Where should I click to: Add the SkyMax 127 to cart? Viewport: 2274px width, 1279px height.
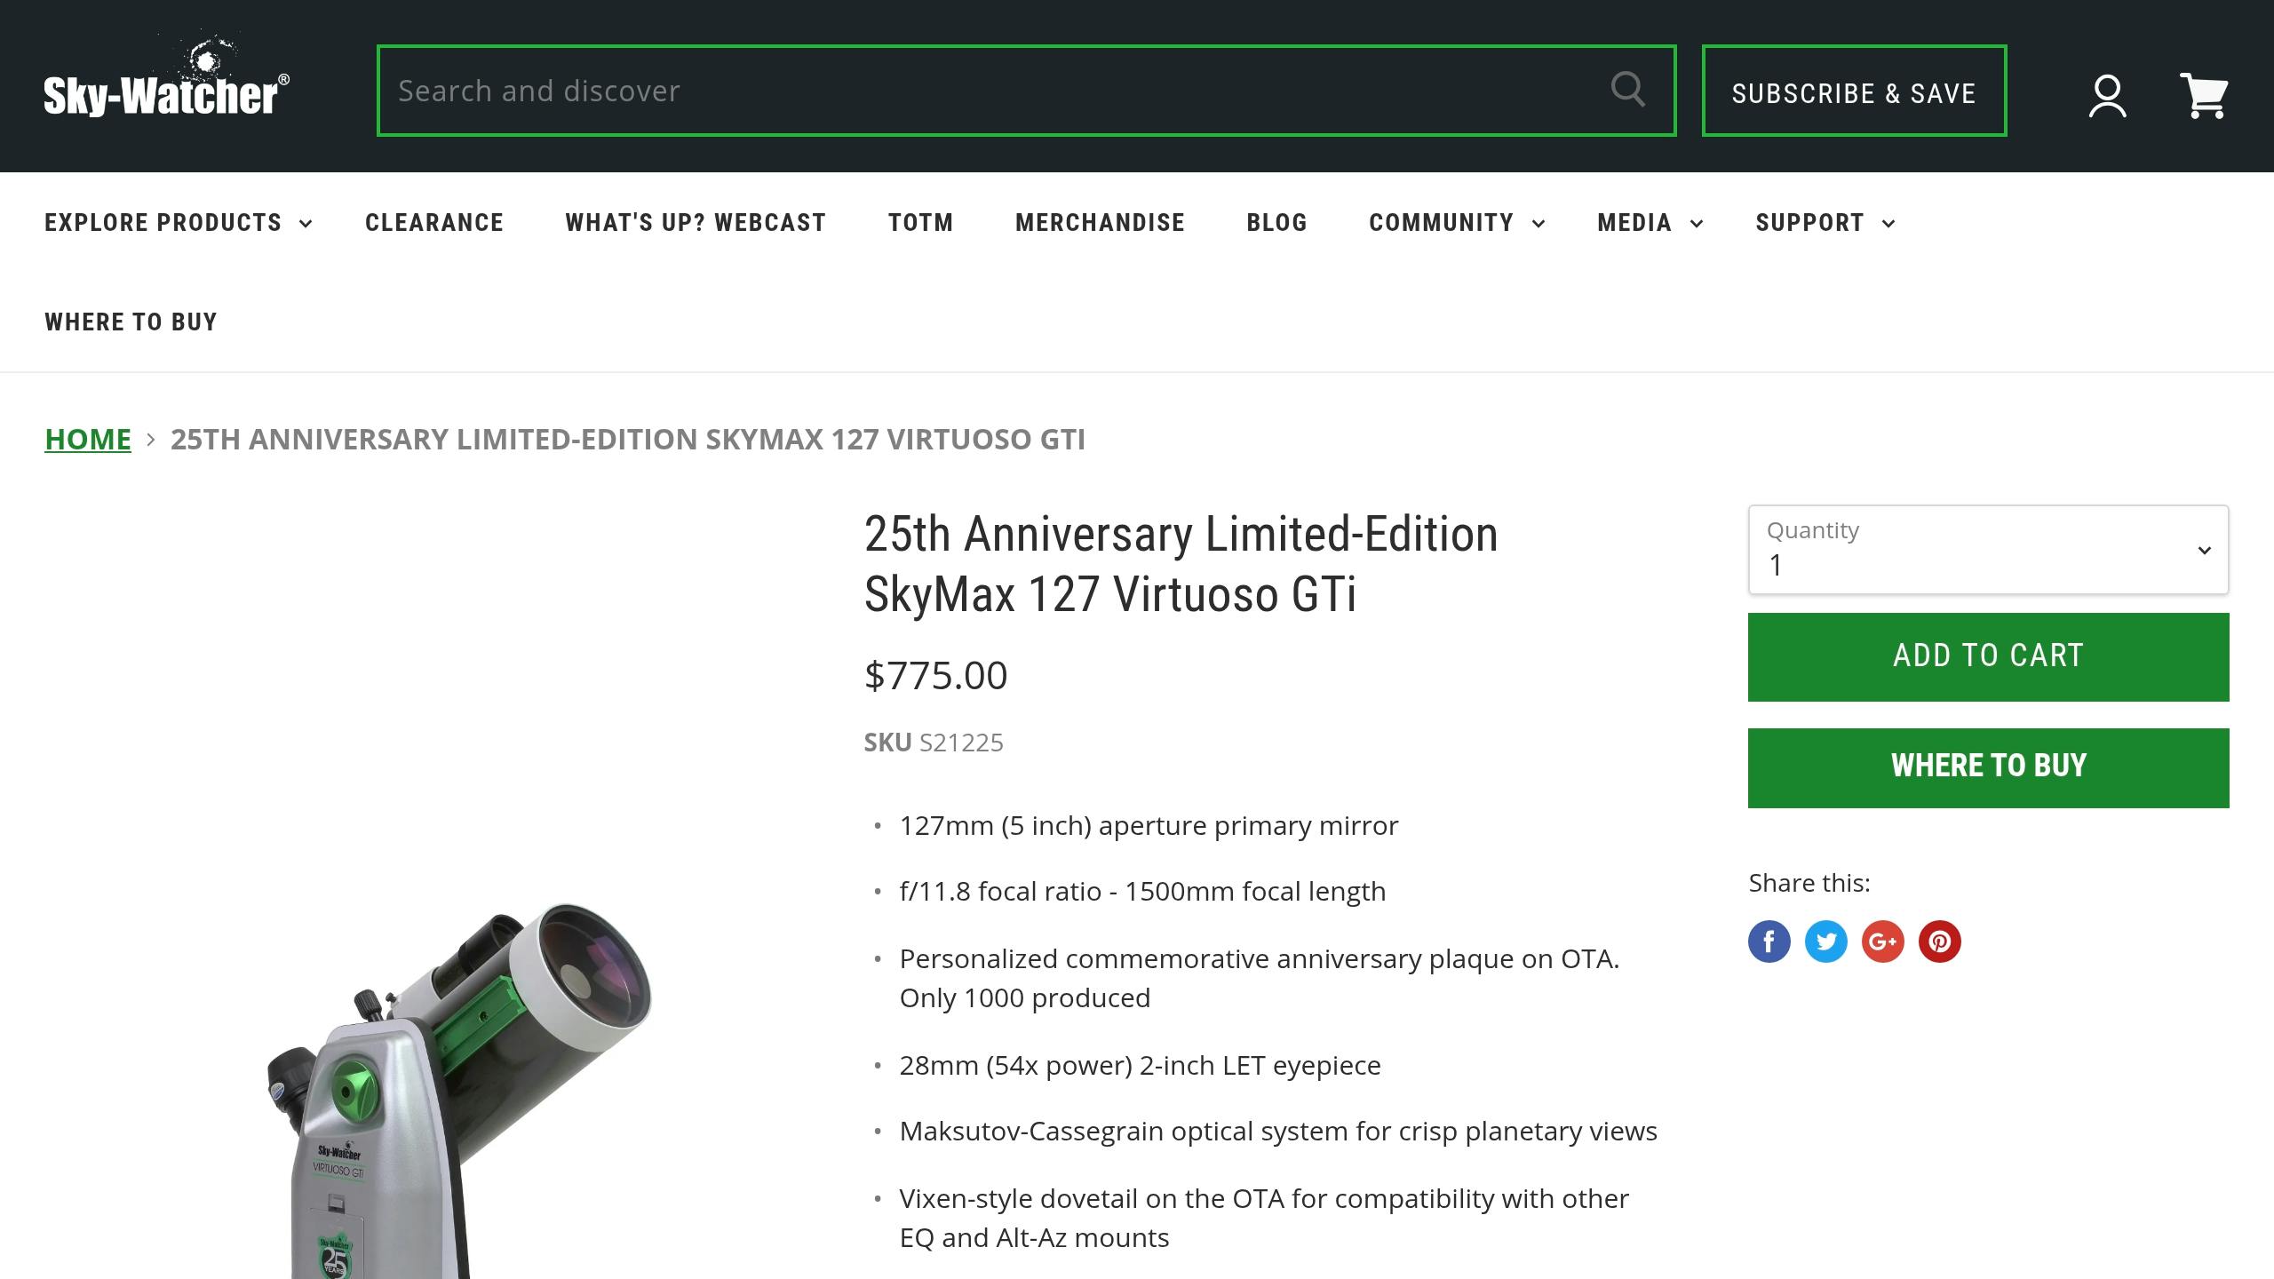click(x=1988, y=655)
